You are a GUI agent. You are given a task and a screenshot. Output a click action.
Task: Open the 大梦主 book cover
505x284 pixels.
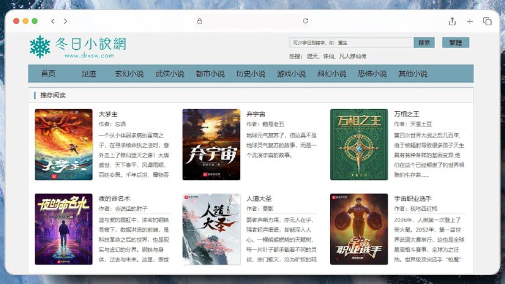(x=64, y=145)
